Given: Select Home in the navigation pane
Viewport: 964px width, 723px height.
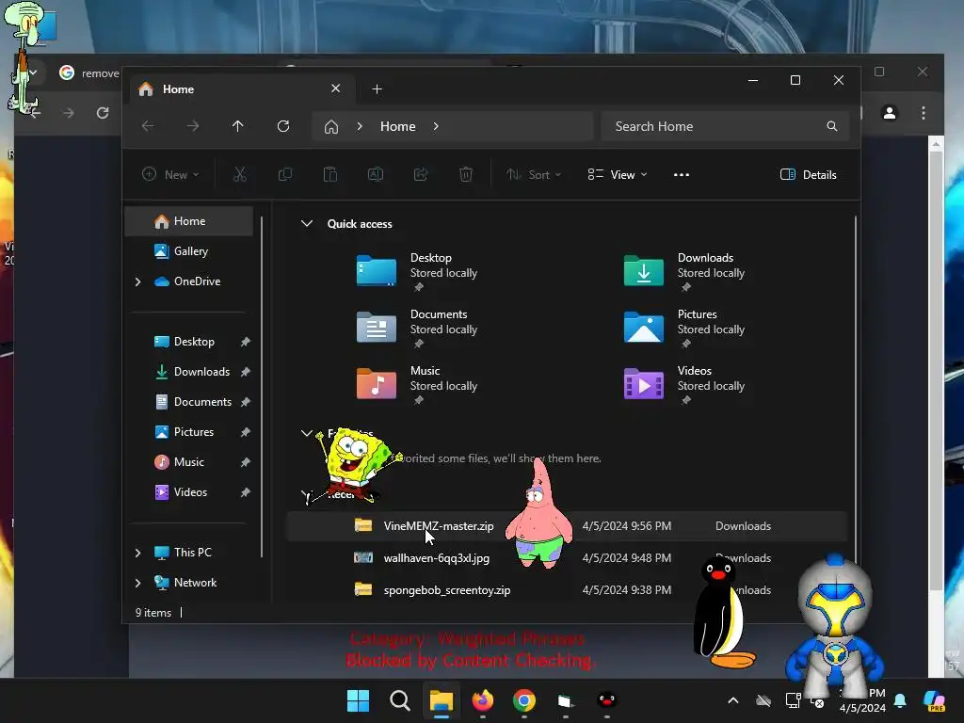Looking at the screenshot, I should pyautogui.click(x=189, y=220).
